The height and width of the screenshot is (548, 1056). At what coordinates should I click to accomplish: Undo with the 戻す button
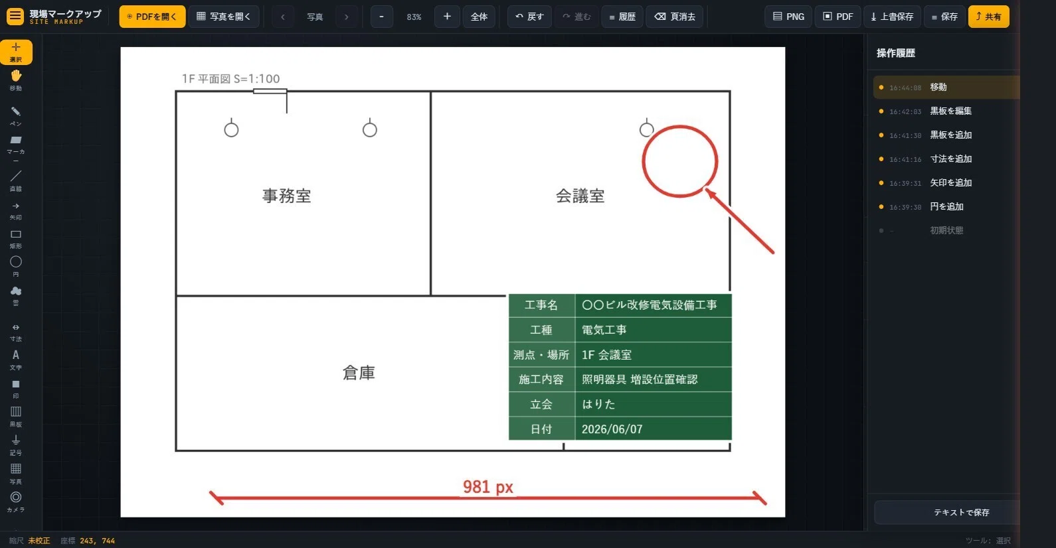click(529, 17)
